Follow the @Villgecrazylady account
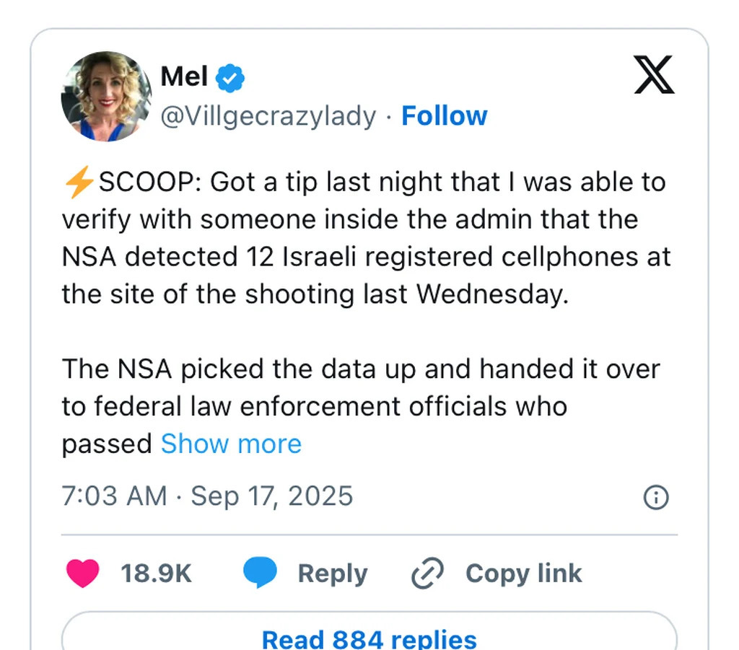This screenshot has width=739, height=650. [x=444, y=116]
